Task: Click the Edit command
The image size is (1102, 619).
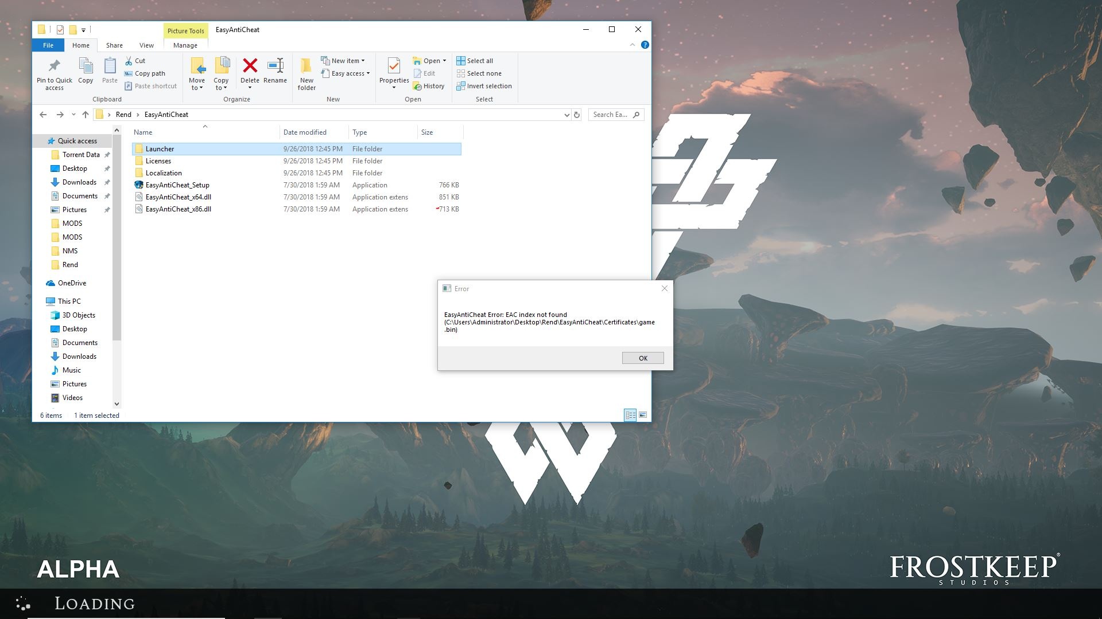Action: 425,73
